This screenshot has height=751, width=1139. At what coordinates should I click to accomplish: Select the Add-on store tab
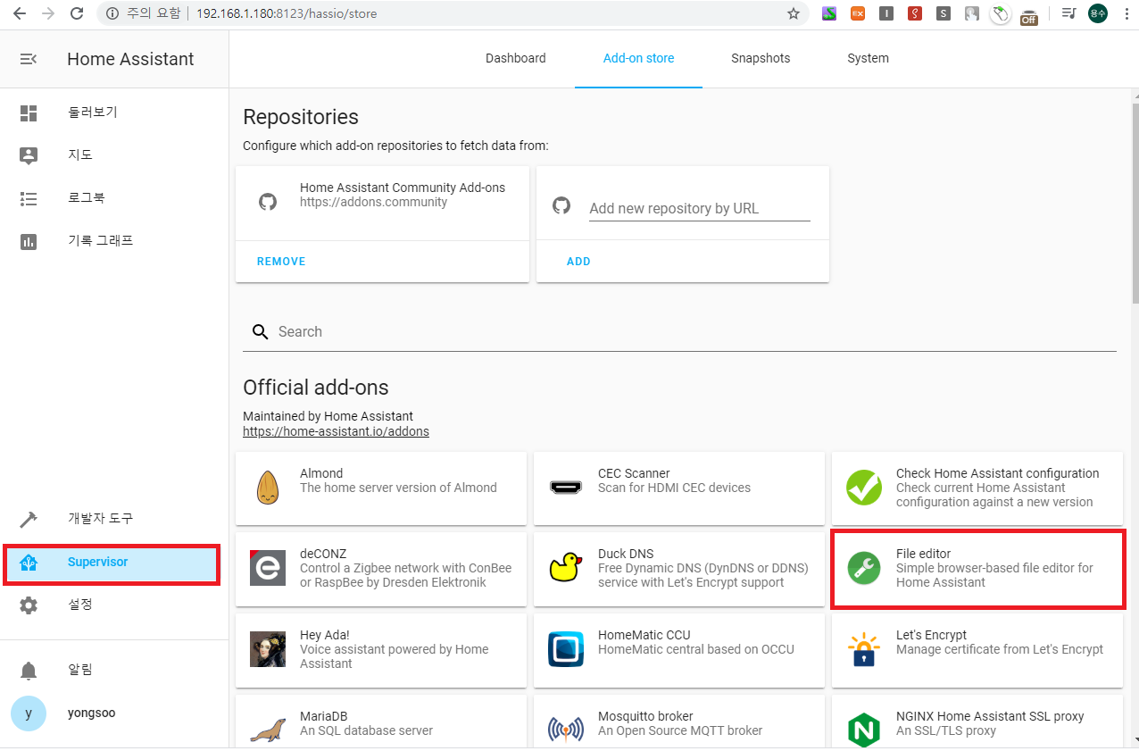click(639, 58)
